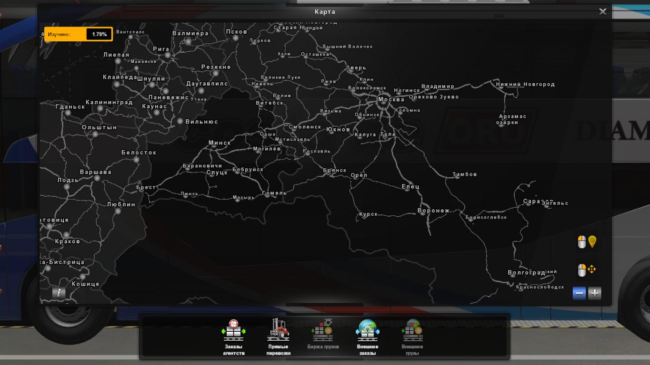
Task: Click the Елец city label
Action: 410,186
